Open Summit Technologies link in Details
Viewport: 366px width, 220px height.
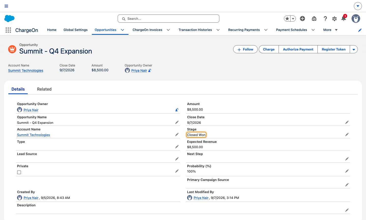[34, 135]
